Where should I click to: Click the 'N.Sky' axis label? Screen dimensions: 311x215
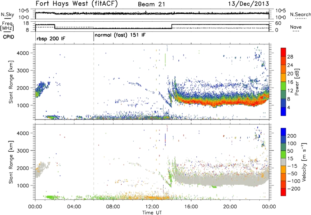click(x=7, y=15)
